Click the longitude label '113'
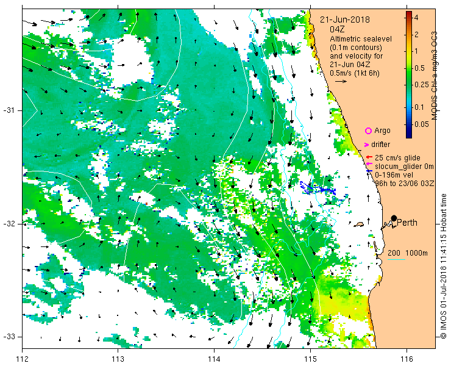451x366 pixels. point(118,359)
